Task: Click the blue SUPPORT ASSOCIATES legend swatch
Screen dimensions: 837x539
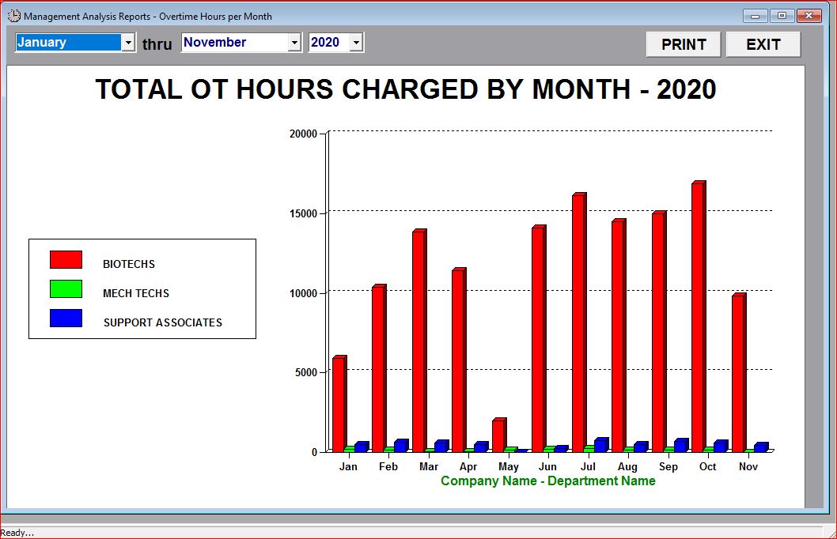Action: point(66,318)
